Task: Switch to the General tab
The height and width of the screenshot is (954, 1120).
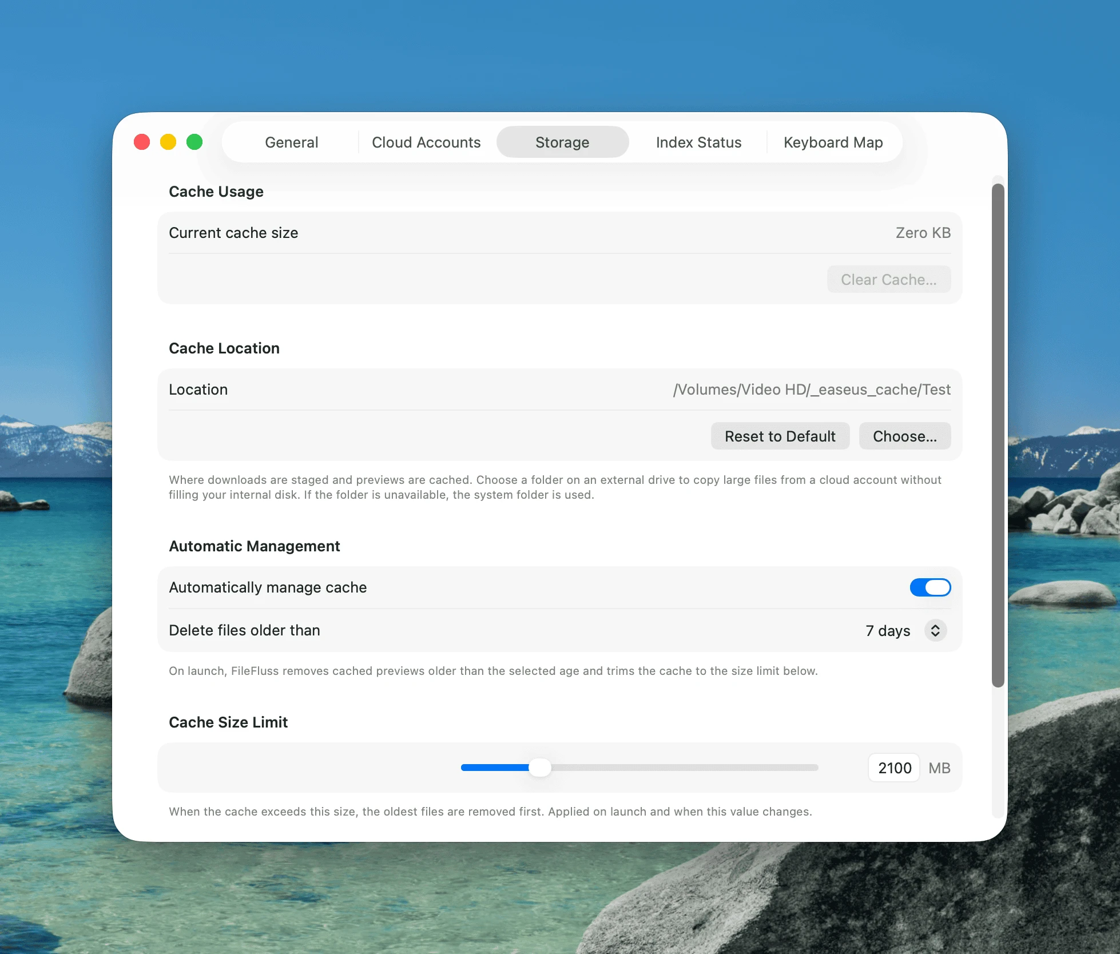Action: (291, 142)
